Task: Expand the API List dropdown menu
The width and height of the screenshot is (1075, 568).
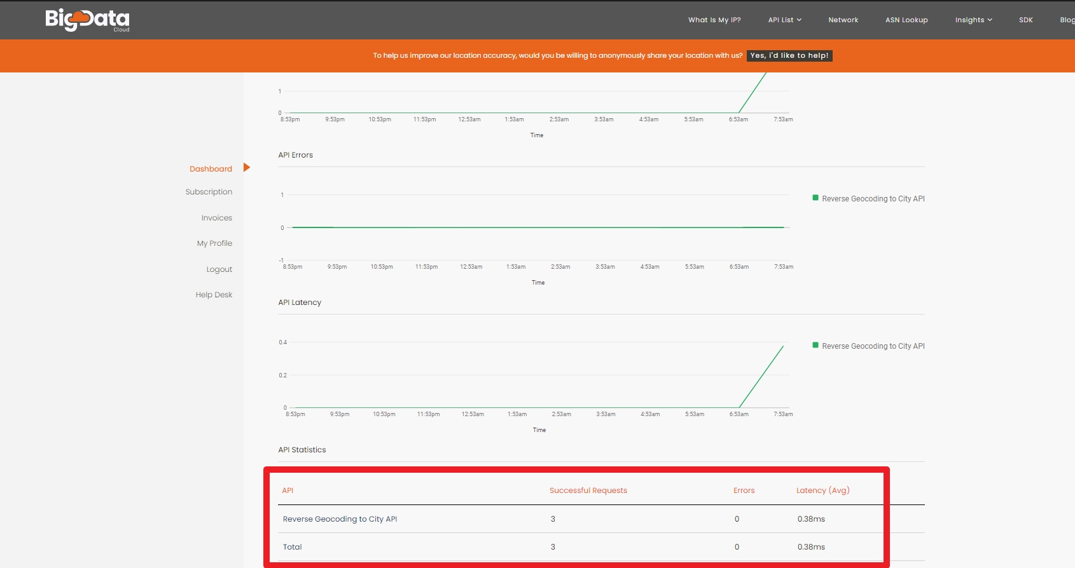Action: [x=784, y=20]
